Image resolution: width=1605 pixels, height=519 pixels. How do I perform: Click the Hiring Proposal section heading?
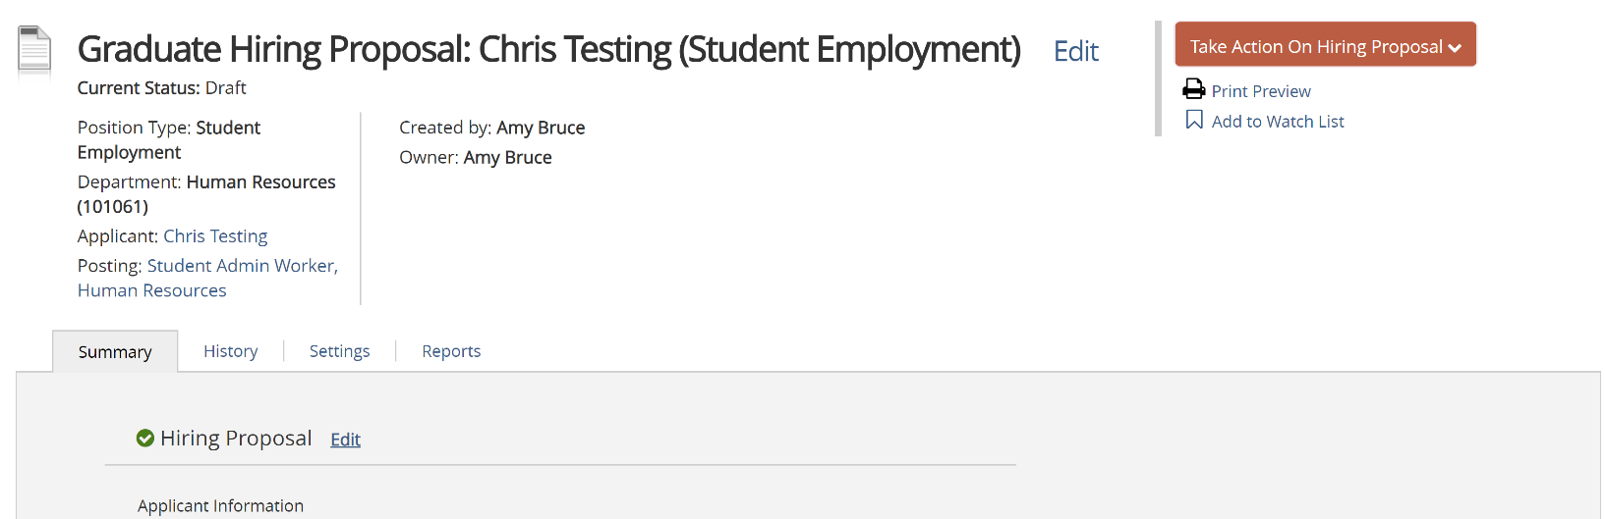coord(236,439)
